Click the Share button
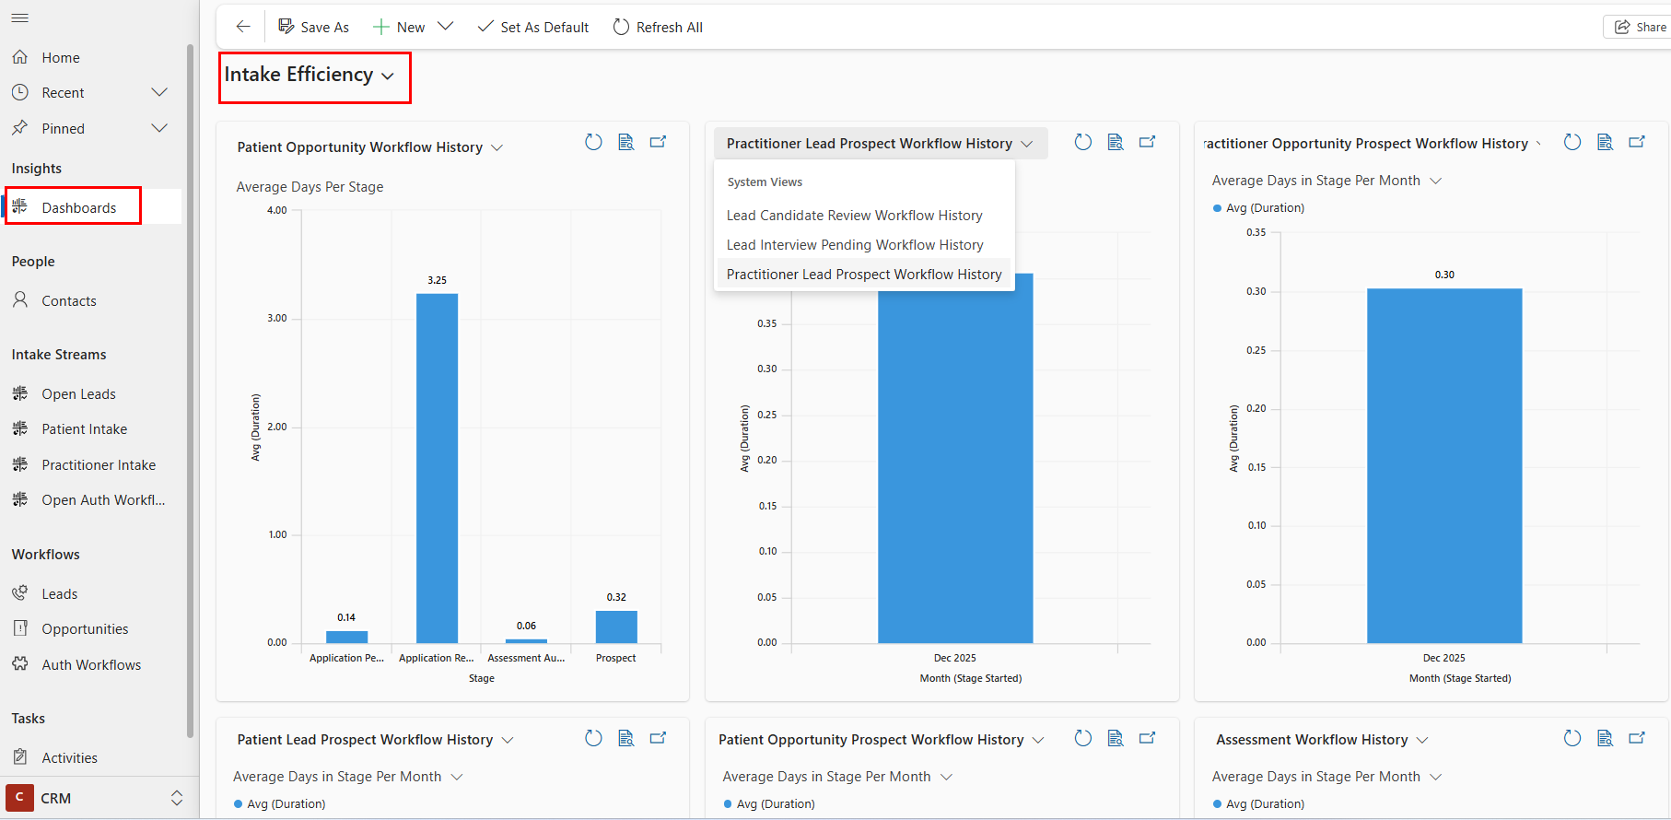This screenshot has width=1671, height=820. click(x=1640, y=27)
